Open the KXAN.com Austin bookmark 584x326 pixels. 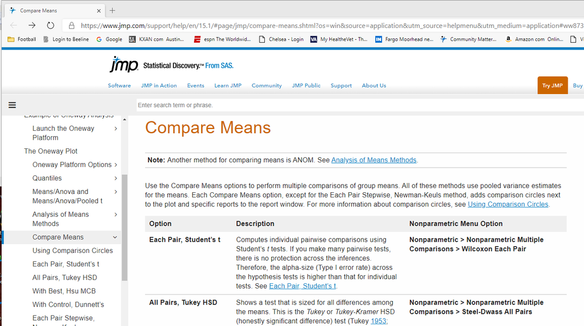157,39
